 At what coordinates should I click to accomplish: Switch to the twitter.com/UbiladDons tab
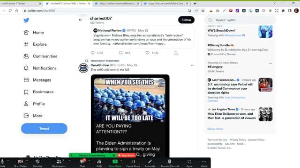[165, 3]
